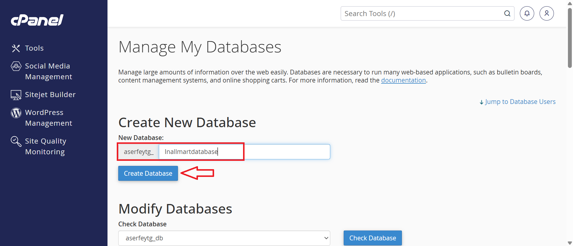The height and width of the screenshot is (246, 573).
Task: Open notifications bell icon
Action: point(527,13)
